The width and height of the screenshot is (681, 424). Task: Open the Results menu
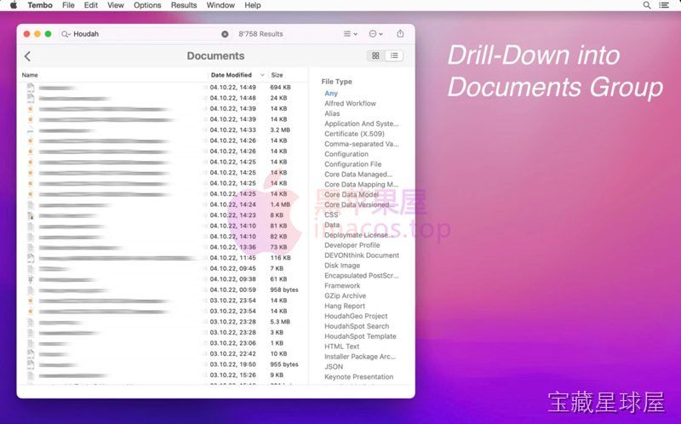(184, 5)
